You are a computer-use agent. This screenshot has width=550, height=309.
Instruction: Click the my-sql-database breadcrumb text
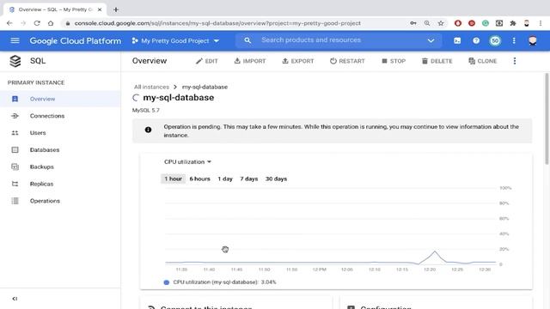pos(205,87)
